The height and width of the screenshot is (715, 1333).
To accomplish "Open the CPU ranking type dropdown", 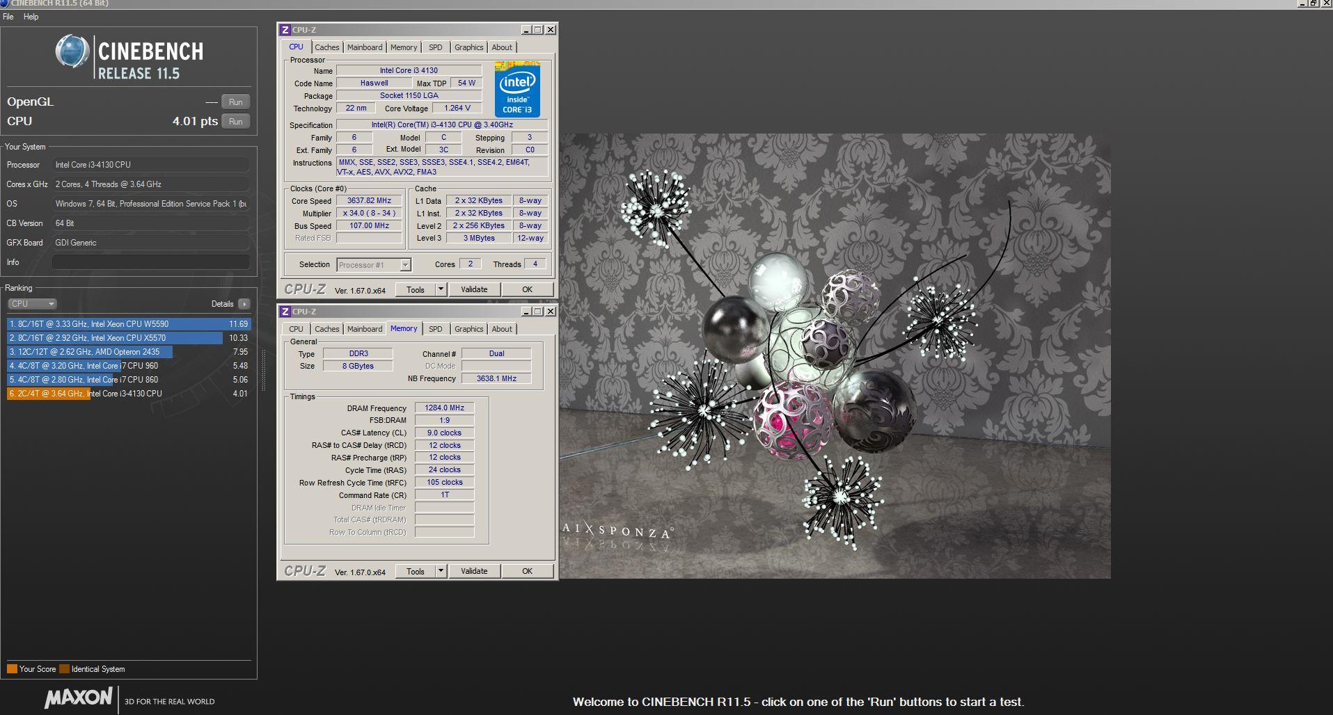I will (x=32, y=304).
